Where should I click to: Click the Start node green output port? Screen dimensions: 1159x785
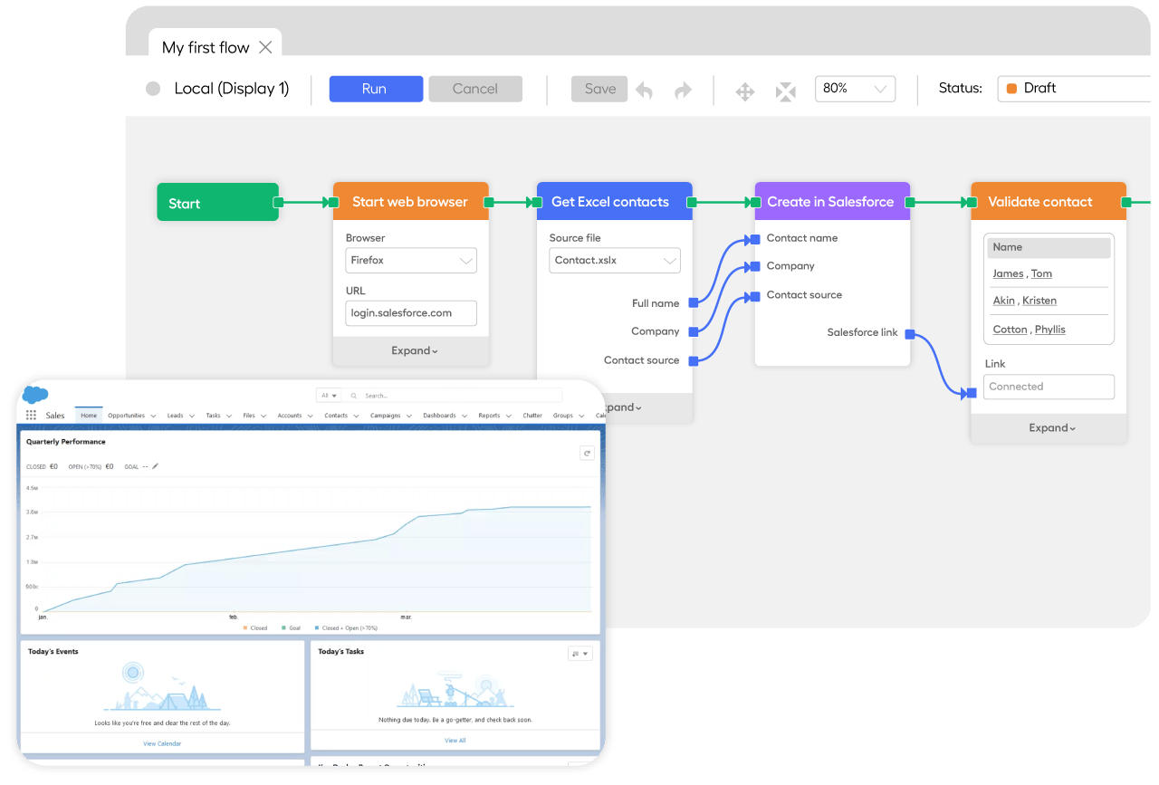click(x=279, y=203)
